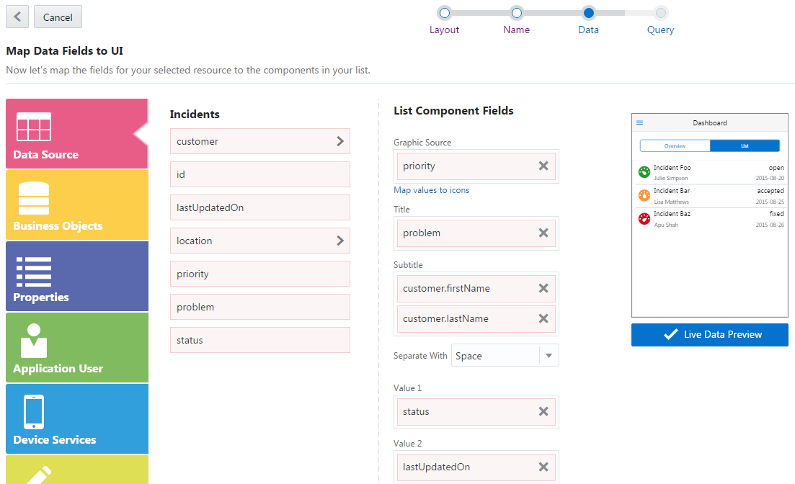Open the Properties list panel
Image resolution: width=795 pixels, height=484 pixels.
click(76, 276)
